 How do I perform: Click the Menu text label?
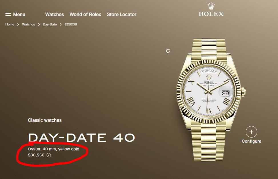tap(19, 14)
